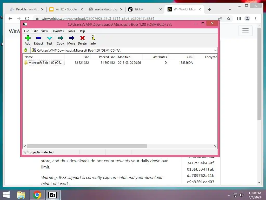
Task: Go up one folder level in 7-Zip
Action: (26, 50)
